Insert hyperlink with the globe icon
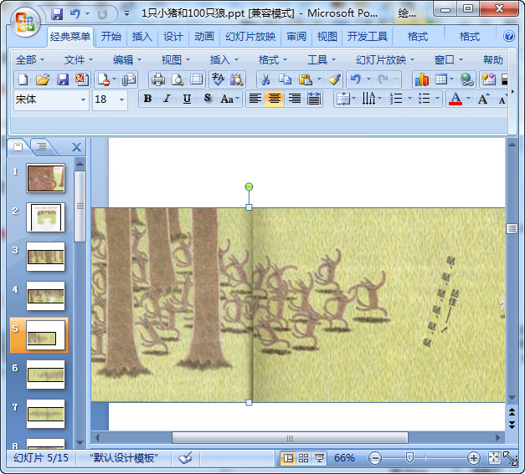 [466, 79]
